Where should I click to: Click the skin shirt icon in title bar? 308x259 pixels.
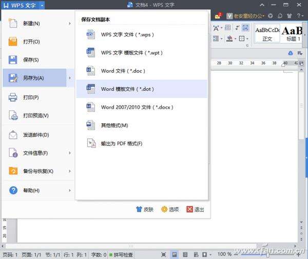pyautogui.click(x=290, y=16)
